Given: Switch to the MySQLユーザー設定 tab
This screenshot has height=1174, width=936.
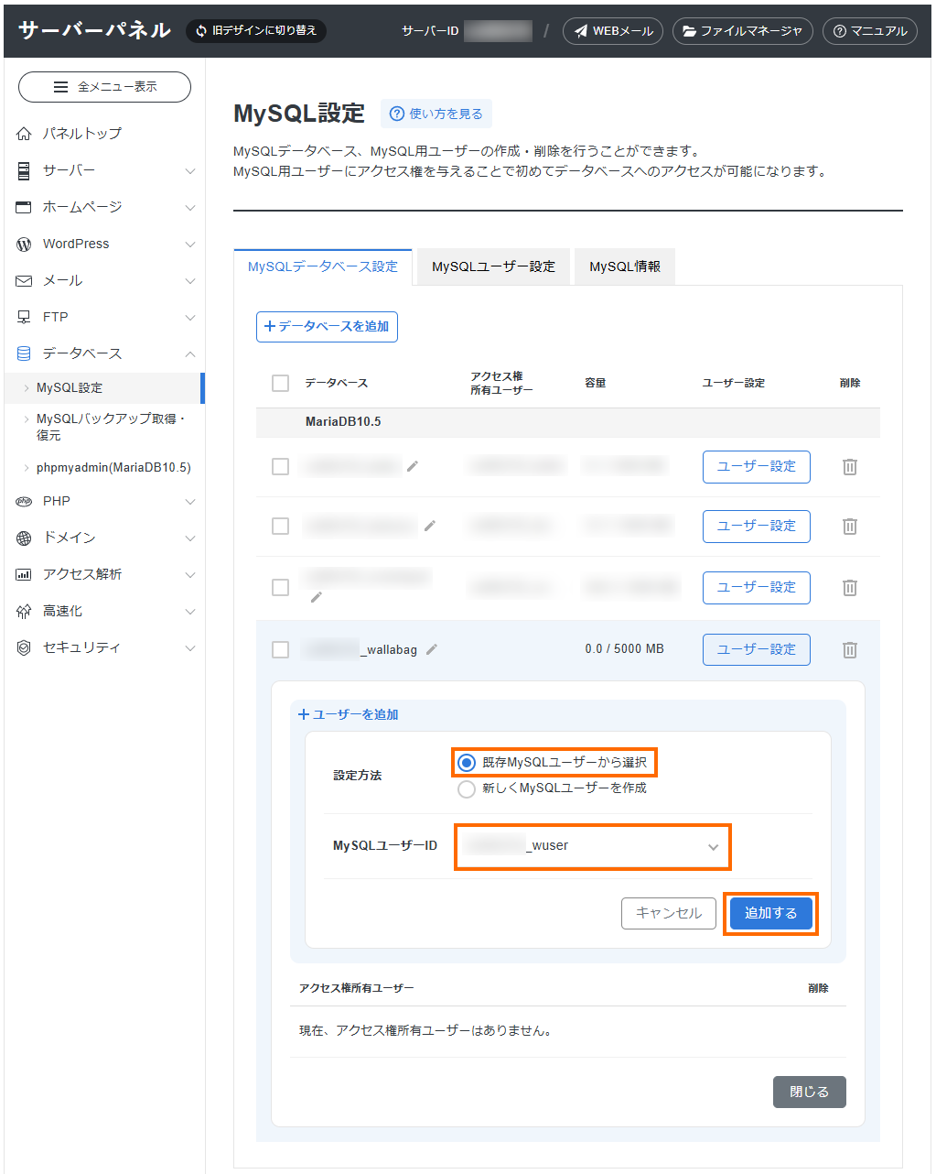Looking at the screenshot, I should [493, 266].
